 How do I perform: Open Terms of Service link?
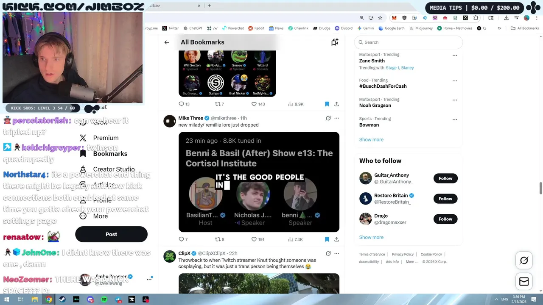372,255
